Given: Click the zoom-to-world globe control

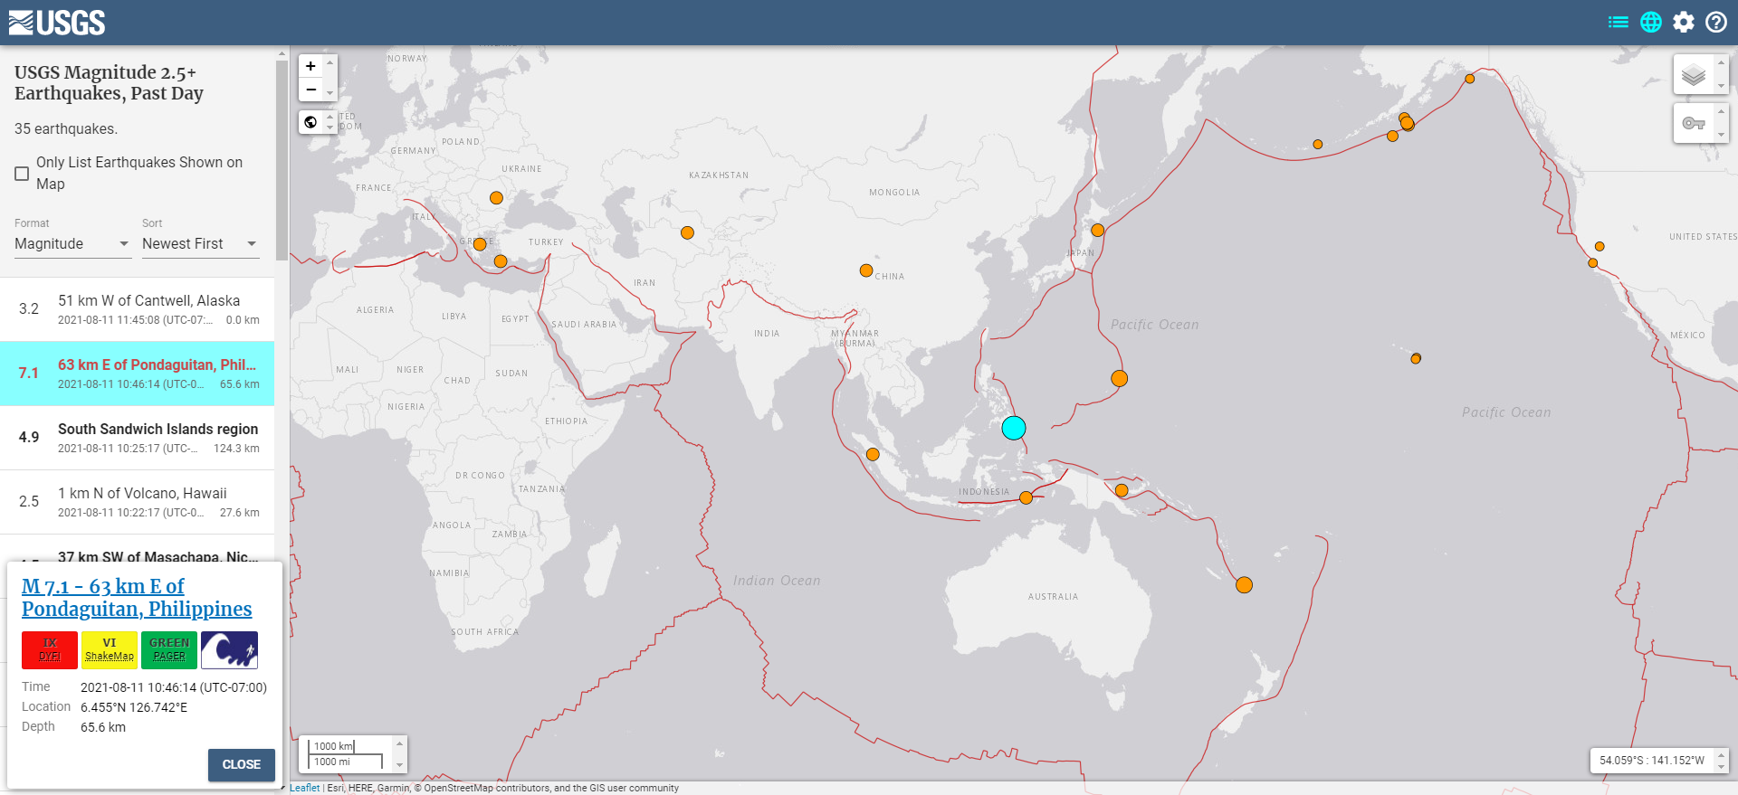Looking at the screenshot, I should 310,122.
